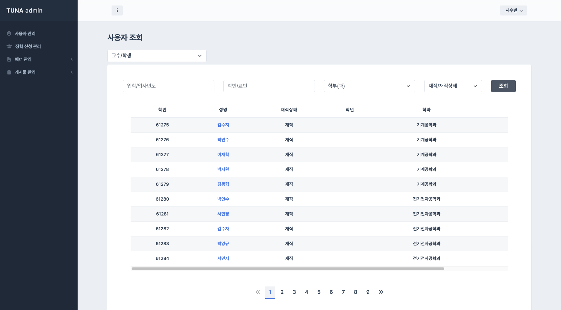
Task: Open user 이재학 profile link
Action: [223, 155]
